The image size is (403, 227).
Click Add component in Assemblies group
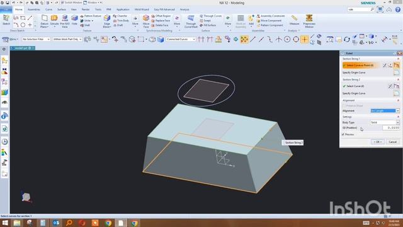coord(251,20)
